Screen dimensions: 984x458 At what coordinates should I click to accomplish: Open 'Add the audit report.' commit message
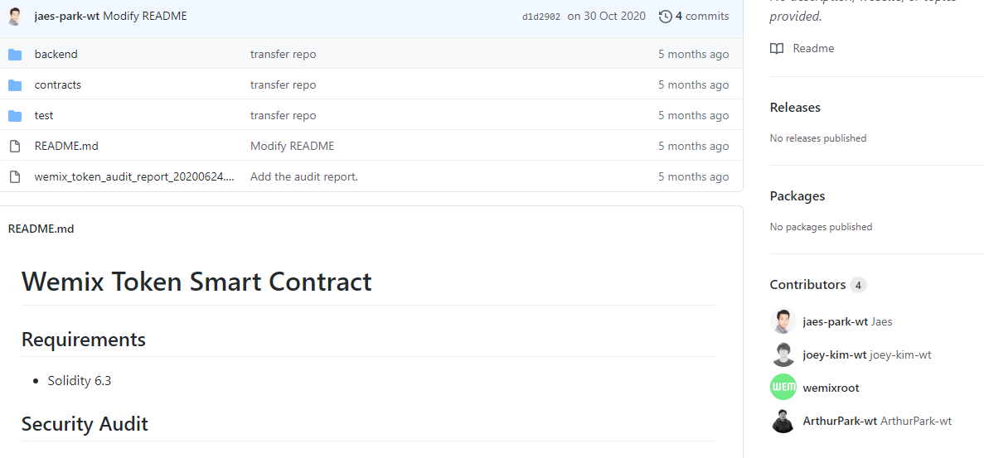point(304,177)
